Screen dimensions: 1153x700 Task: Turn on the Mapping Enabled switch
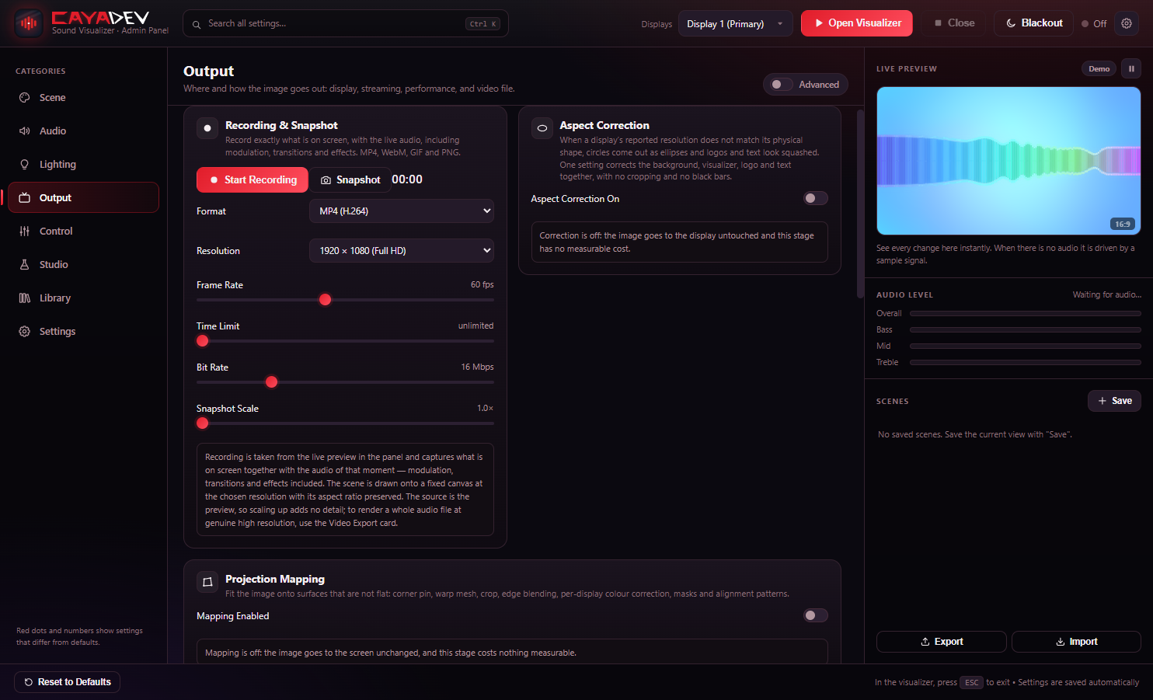tap(816, 615)
